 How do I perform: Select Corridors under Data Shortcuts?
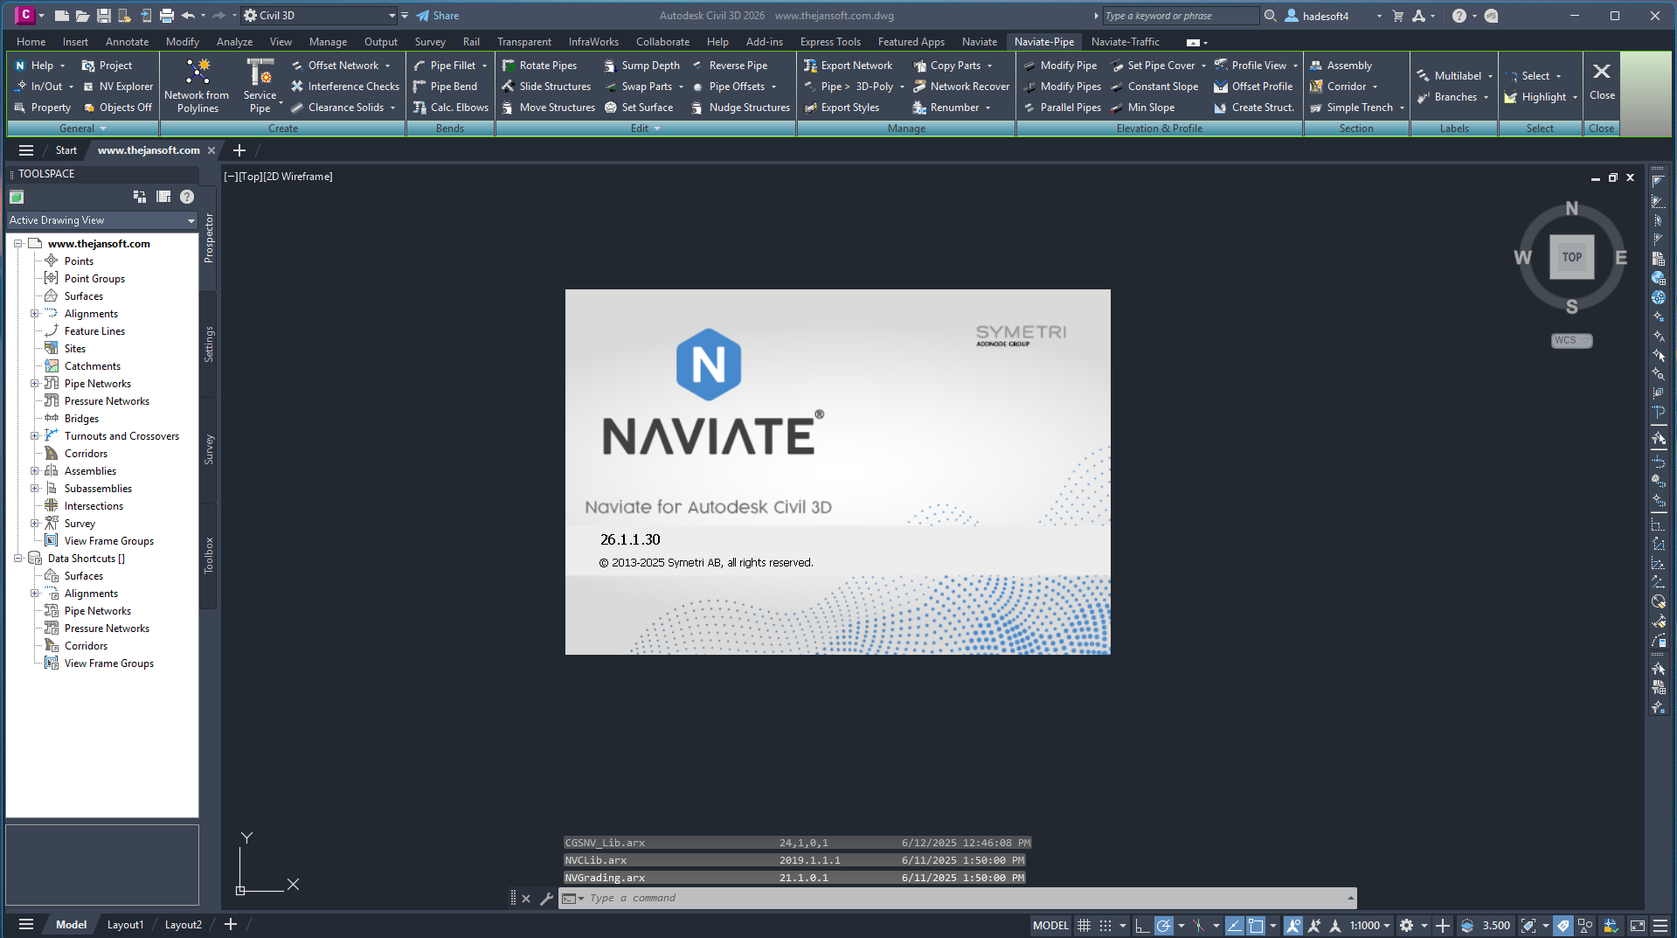(x=86, y=646)
